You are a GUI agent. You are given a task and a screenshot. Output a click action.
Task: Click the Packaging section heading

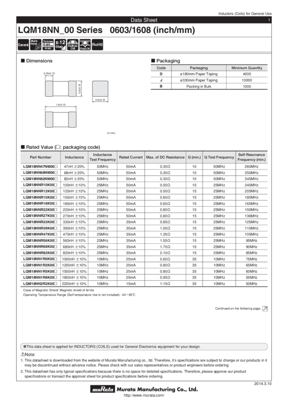165,61
